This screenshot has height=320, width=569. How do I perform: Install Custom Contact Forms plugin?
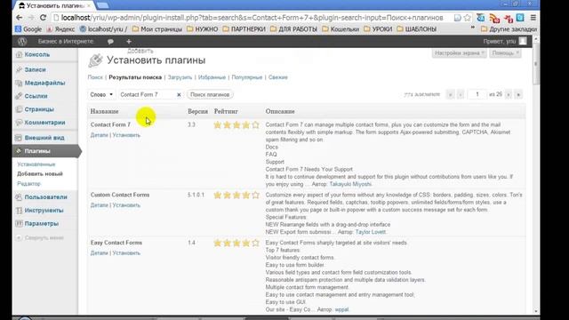126,205
